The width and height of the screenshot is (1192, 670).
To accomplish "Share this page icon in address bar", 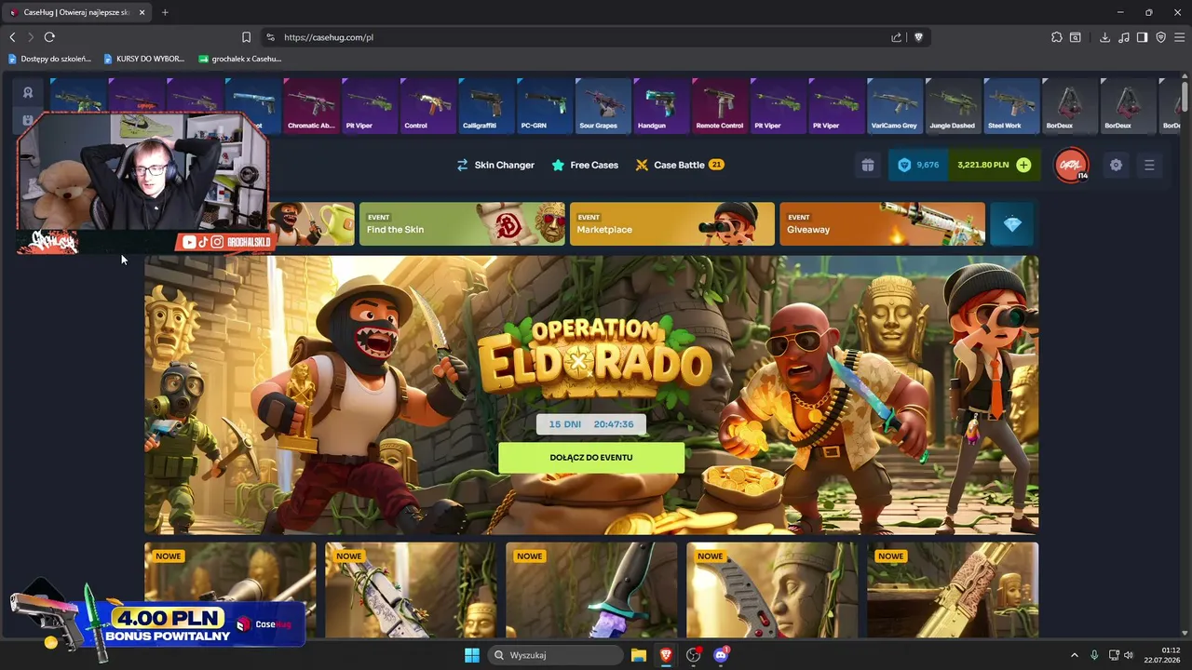I will (896, 37).
